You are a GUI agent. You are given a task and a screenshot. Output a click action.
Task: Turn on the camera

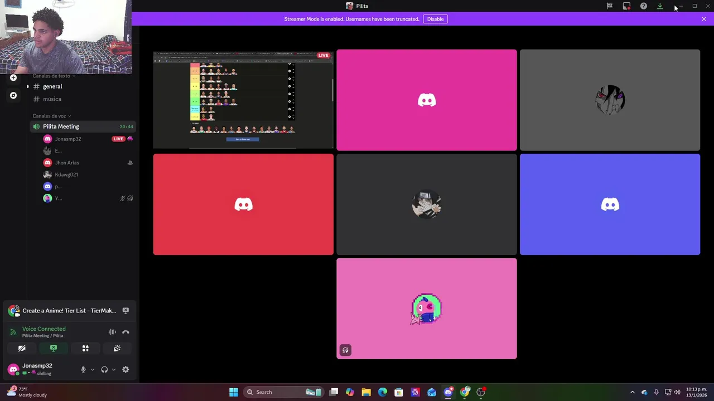(22, 348)
